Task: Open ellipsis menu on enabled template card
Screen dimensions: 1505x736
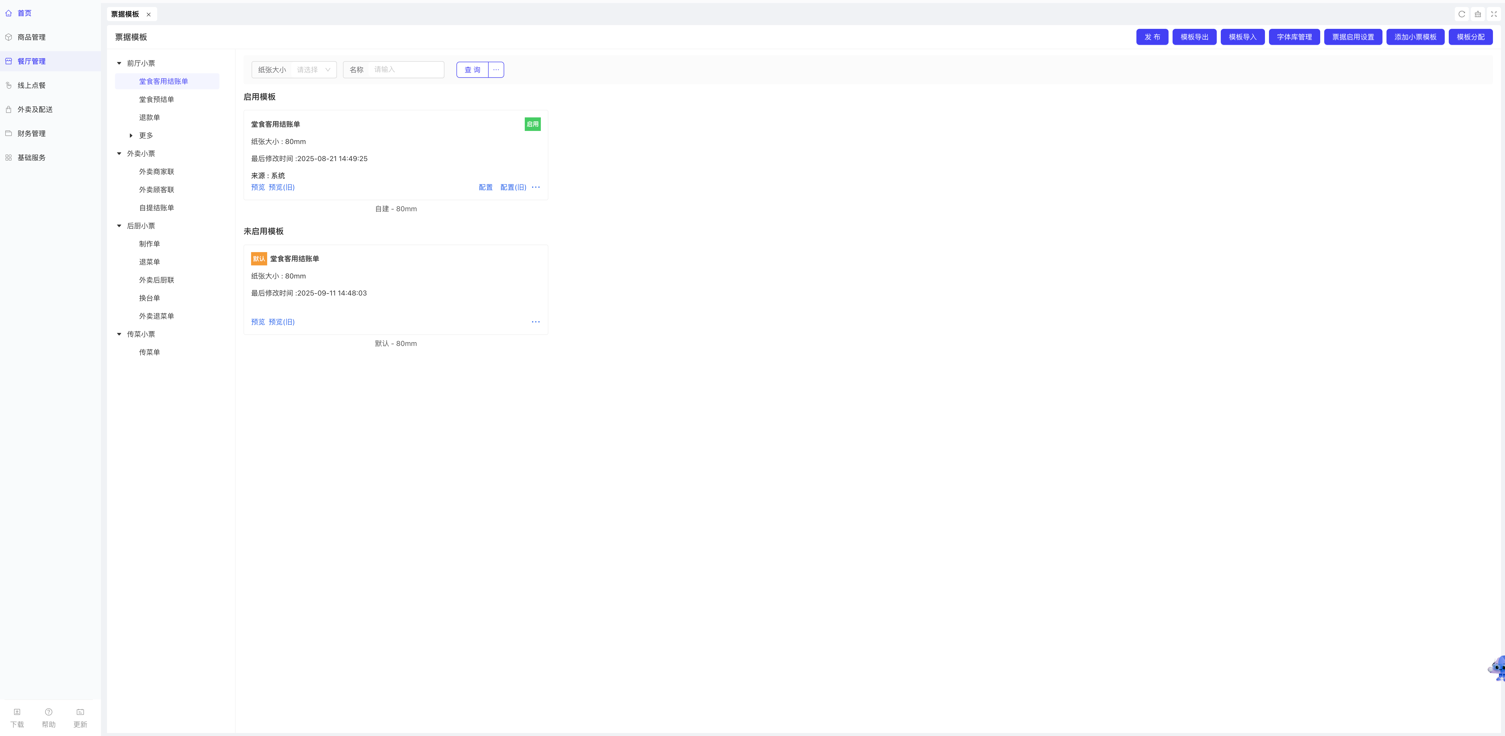Action: (536, 187)
